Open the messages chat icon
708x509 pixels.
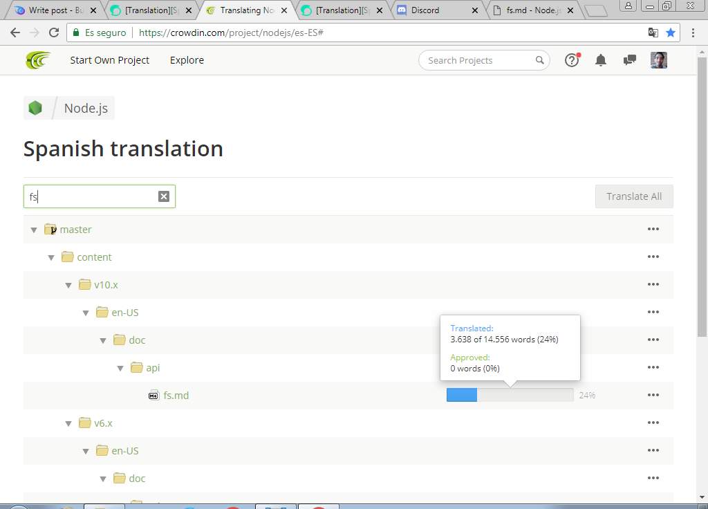(x=629, y=60)
